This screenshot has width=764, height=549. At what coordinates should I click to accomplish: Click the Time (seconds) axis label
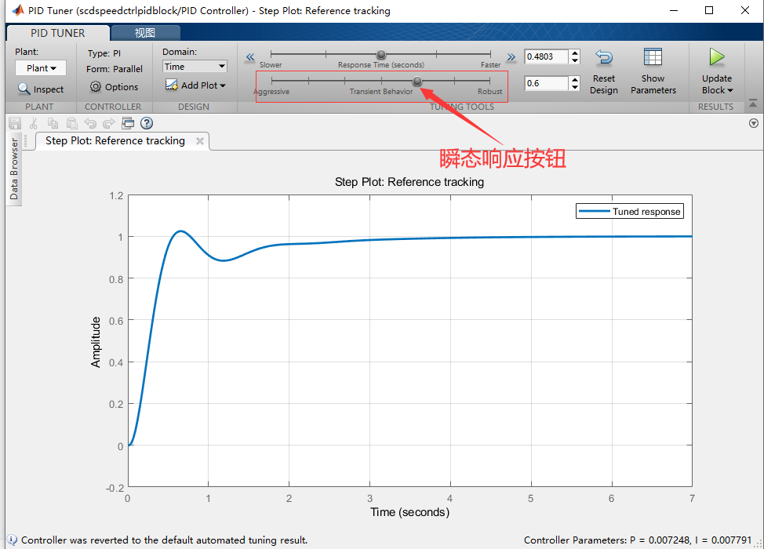(x=409, y=512)
